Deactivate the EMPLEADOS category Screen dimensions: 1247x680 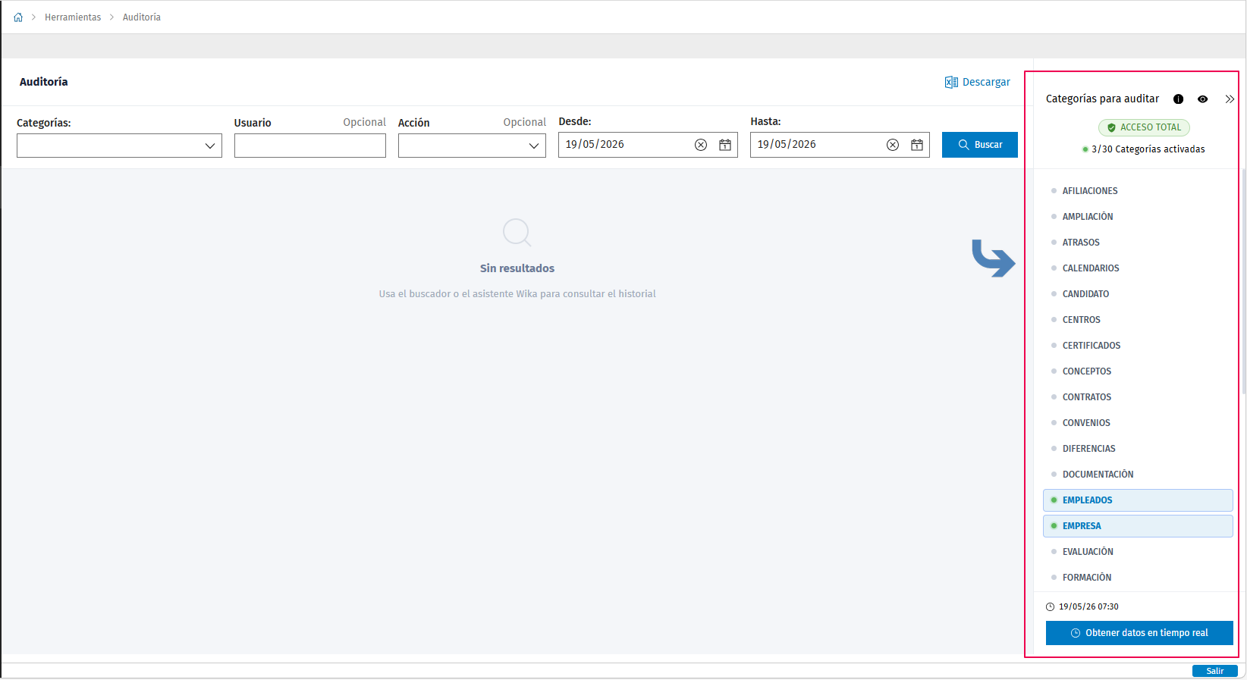coord(1138,500)
